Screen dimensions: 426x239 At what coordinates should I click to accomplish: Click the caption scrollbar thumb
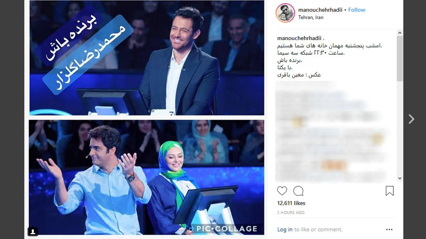tap(400, 59)
